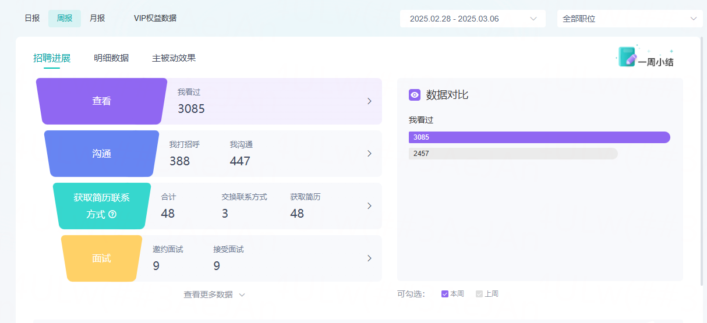Screen dimensions: 707x323
Task: Uncheck the 本周 checkbox
Action: [445, 294]
